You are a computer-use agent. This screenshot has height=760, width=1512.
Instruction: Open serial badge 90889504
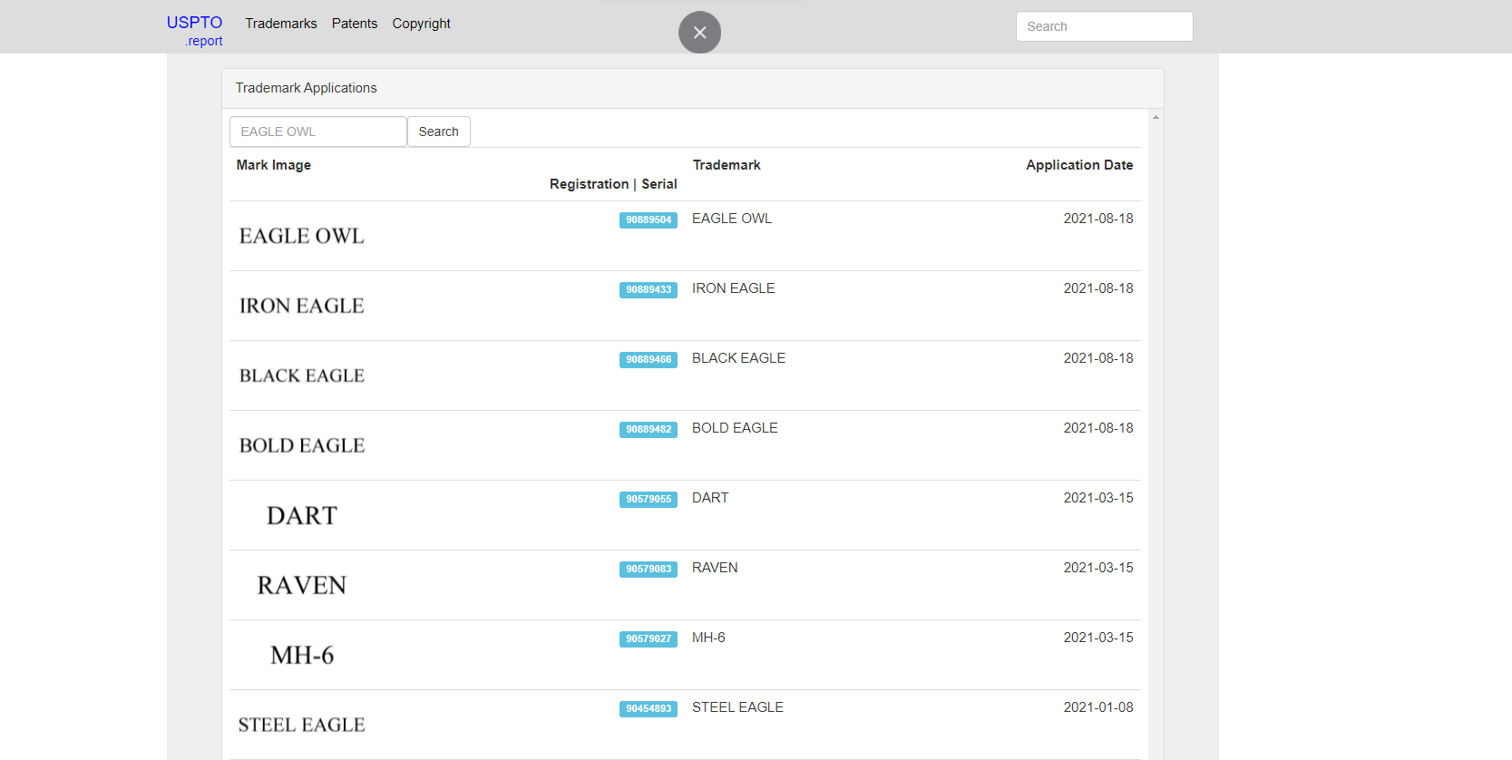(649, 220)
